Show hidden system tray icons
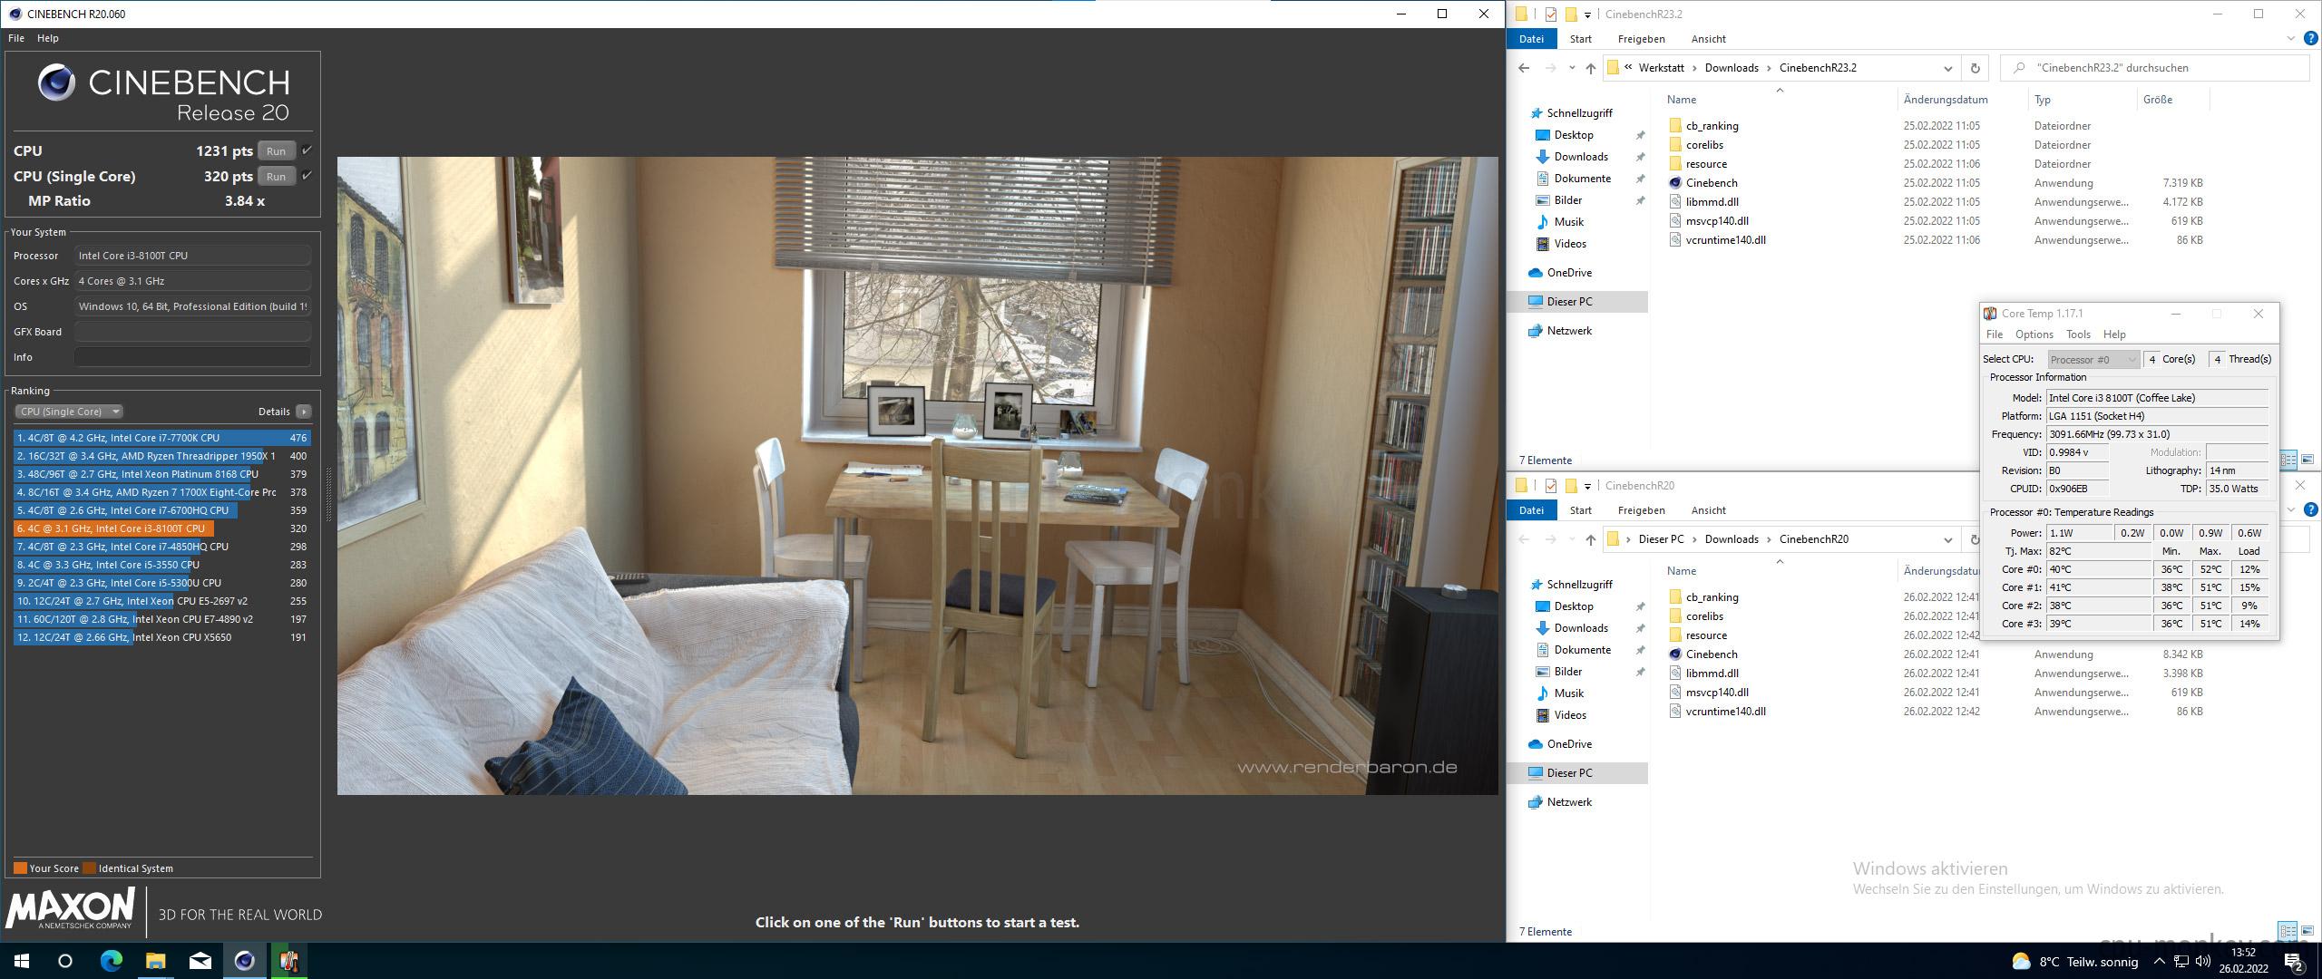Image resolution: width=2322 pixels, height=979 pixels. tap(2160, 961)
